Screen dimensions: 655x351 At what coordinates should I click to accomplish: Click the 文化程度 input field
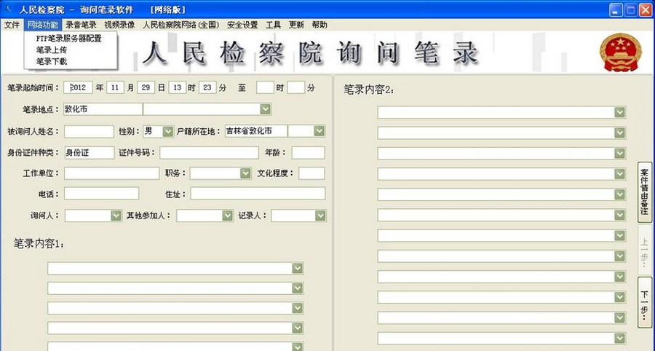click(311, 173)
